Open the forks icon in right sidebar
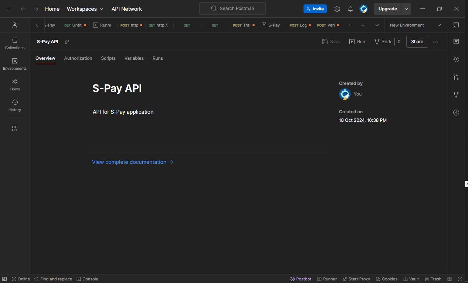Viewport: 468px width, 283px height. pyautogui.click(x=456, y=95)
